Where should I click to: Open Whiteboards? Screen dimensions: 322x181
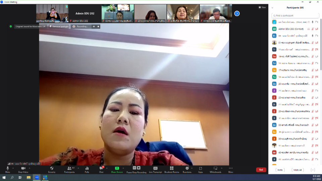pos(215,170)
